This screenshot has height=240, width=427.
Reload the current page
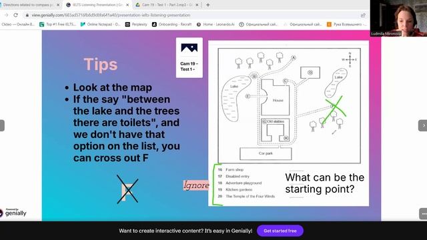16,15
